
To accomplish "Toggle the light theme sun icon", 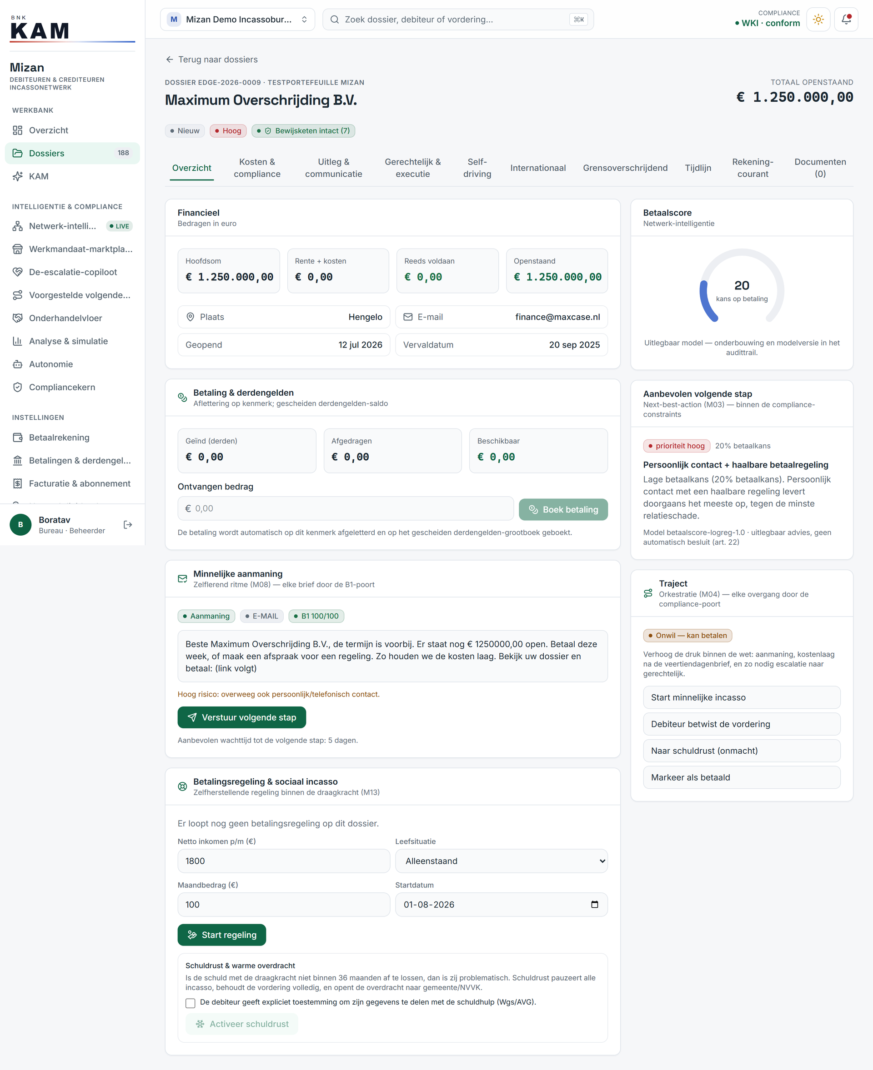I will [818, 20].
